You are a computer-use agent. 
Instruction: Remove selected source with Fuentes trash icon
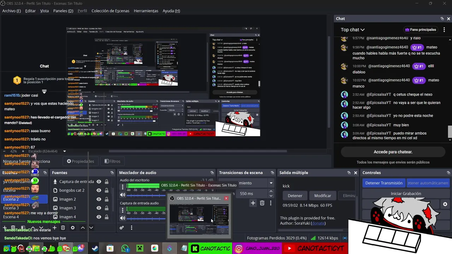click(x=63, y=228)
